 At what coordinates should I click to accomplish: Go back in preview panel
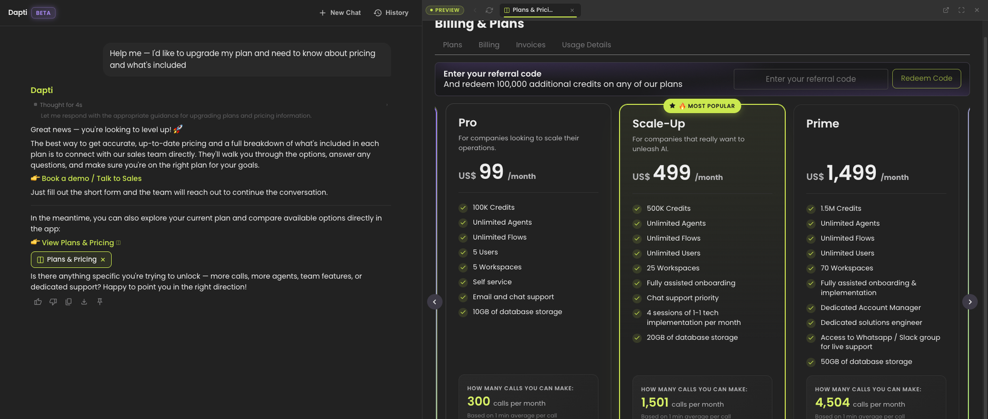click(x=475, y=10)
